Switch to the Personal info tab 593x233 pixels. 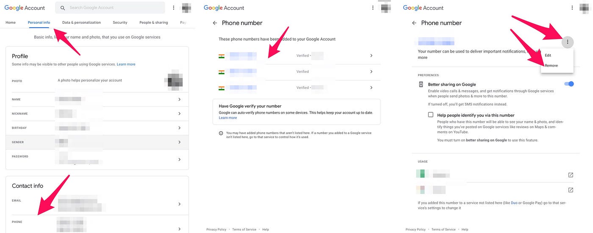pos(39,22)
